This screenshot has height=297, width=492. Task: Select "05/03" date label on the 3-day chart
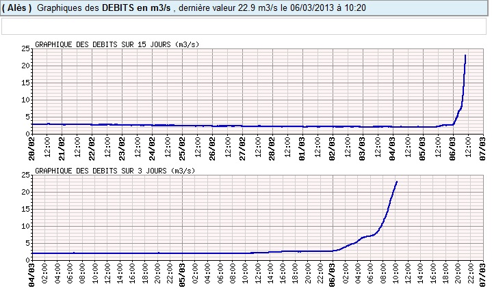point(182,275)
